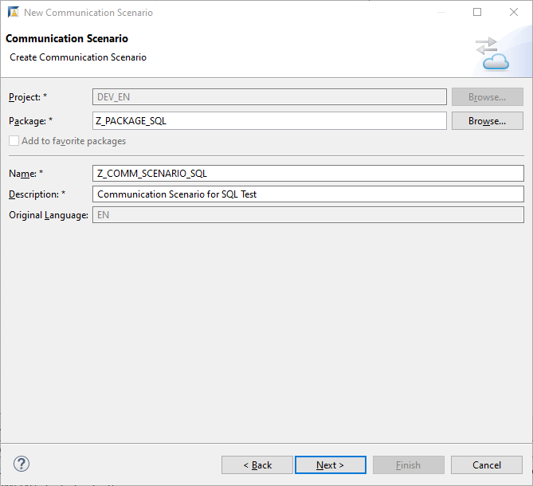533x486 pixels.
Task: Browse for a package
Action: (x=487, y=121)
